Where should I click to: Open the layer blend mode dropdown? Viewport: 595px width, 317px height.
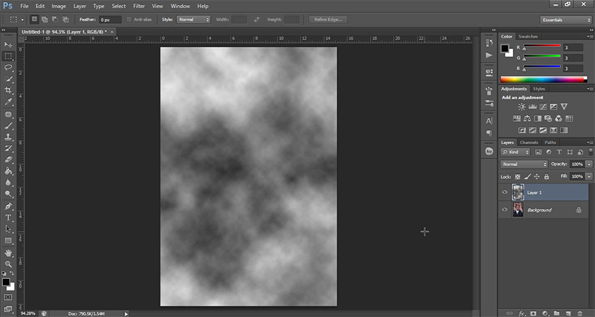tap(524, 164)
